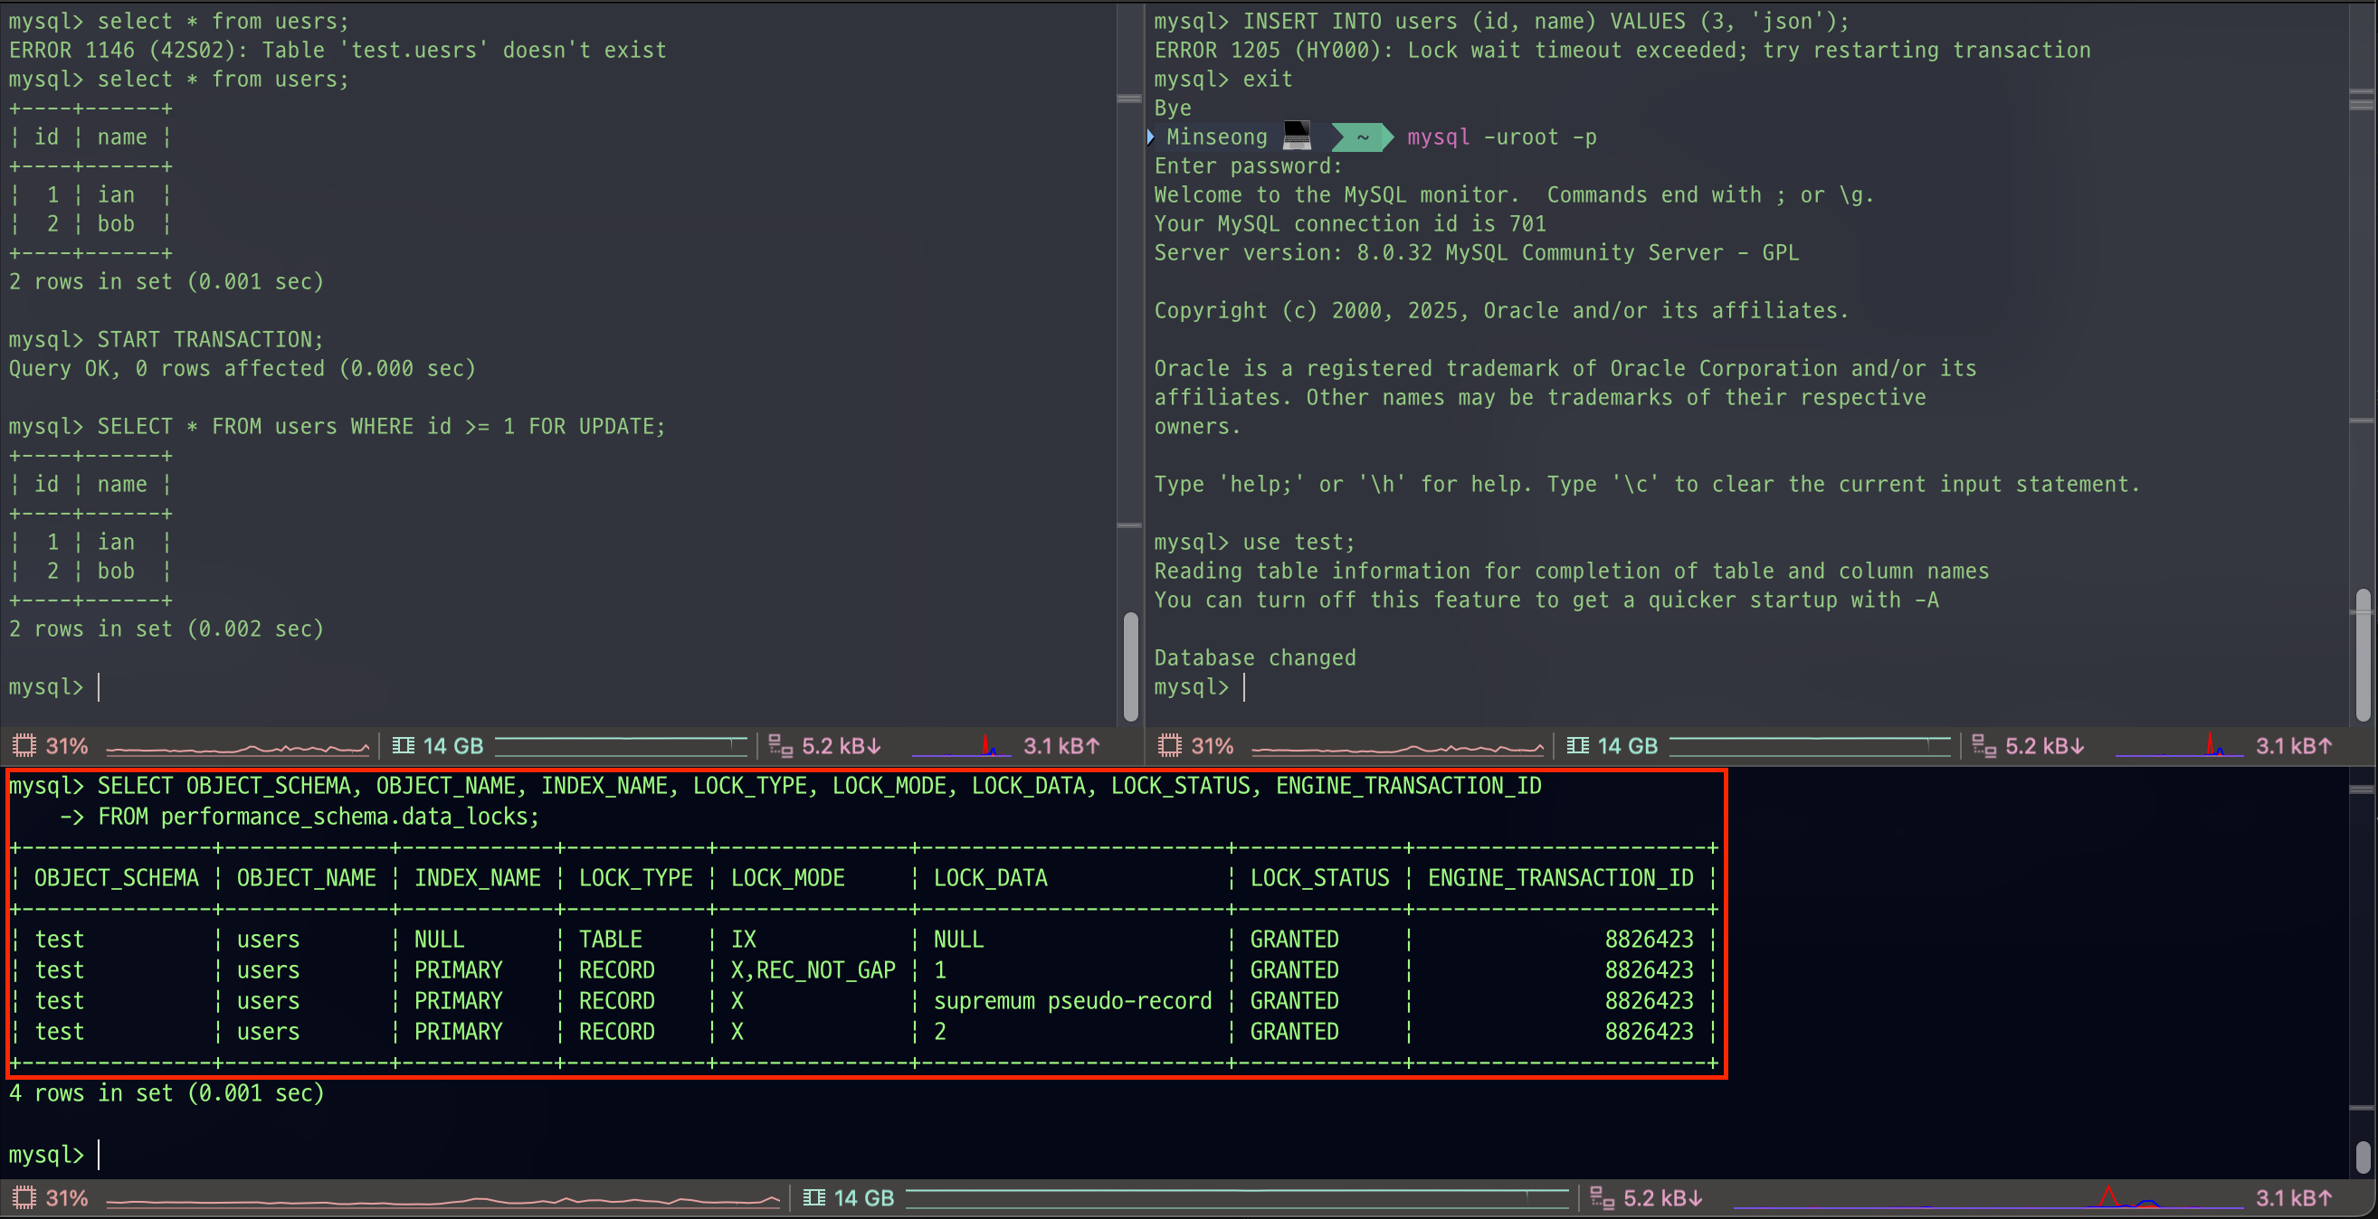Click CPU chip icon in top-right pane status bar
The height and width of the screenshot is (1219, 2378).
tap(1170, 746)
